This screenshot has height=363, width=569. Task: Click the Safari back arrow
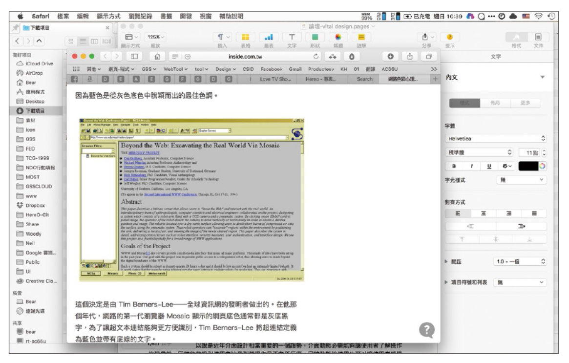point(105,56)
